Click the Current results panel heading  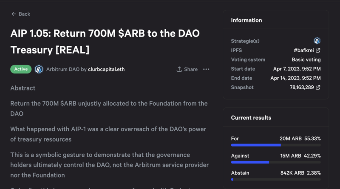pyautogui.click(x=251, y=118)
